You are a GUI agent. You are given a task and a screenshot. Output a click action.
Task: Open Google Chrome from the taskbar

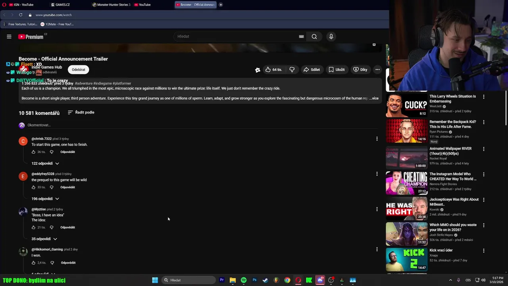[287, 280]
